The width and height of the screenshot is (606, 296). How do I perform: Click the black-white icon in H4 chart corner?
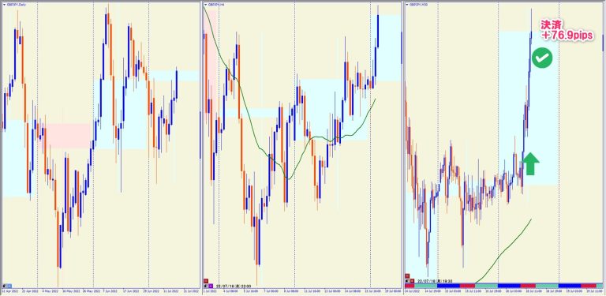pos(206,286)
